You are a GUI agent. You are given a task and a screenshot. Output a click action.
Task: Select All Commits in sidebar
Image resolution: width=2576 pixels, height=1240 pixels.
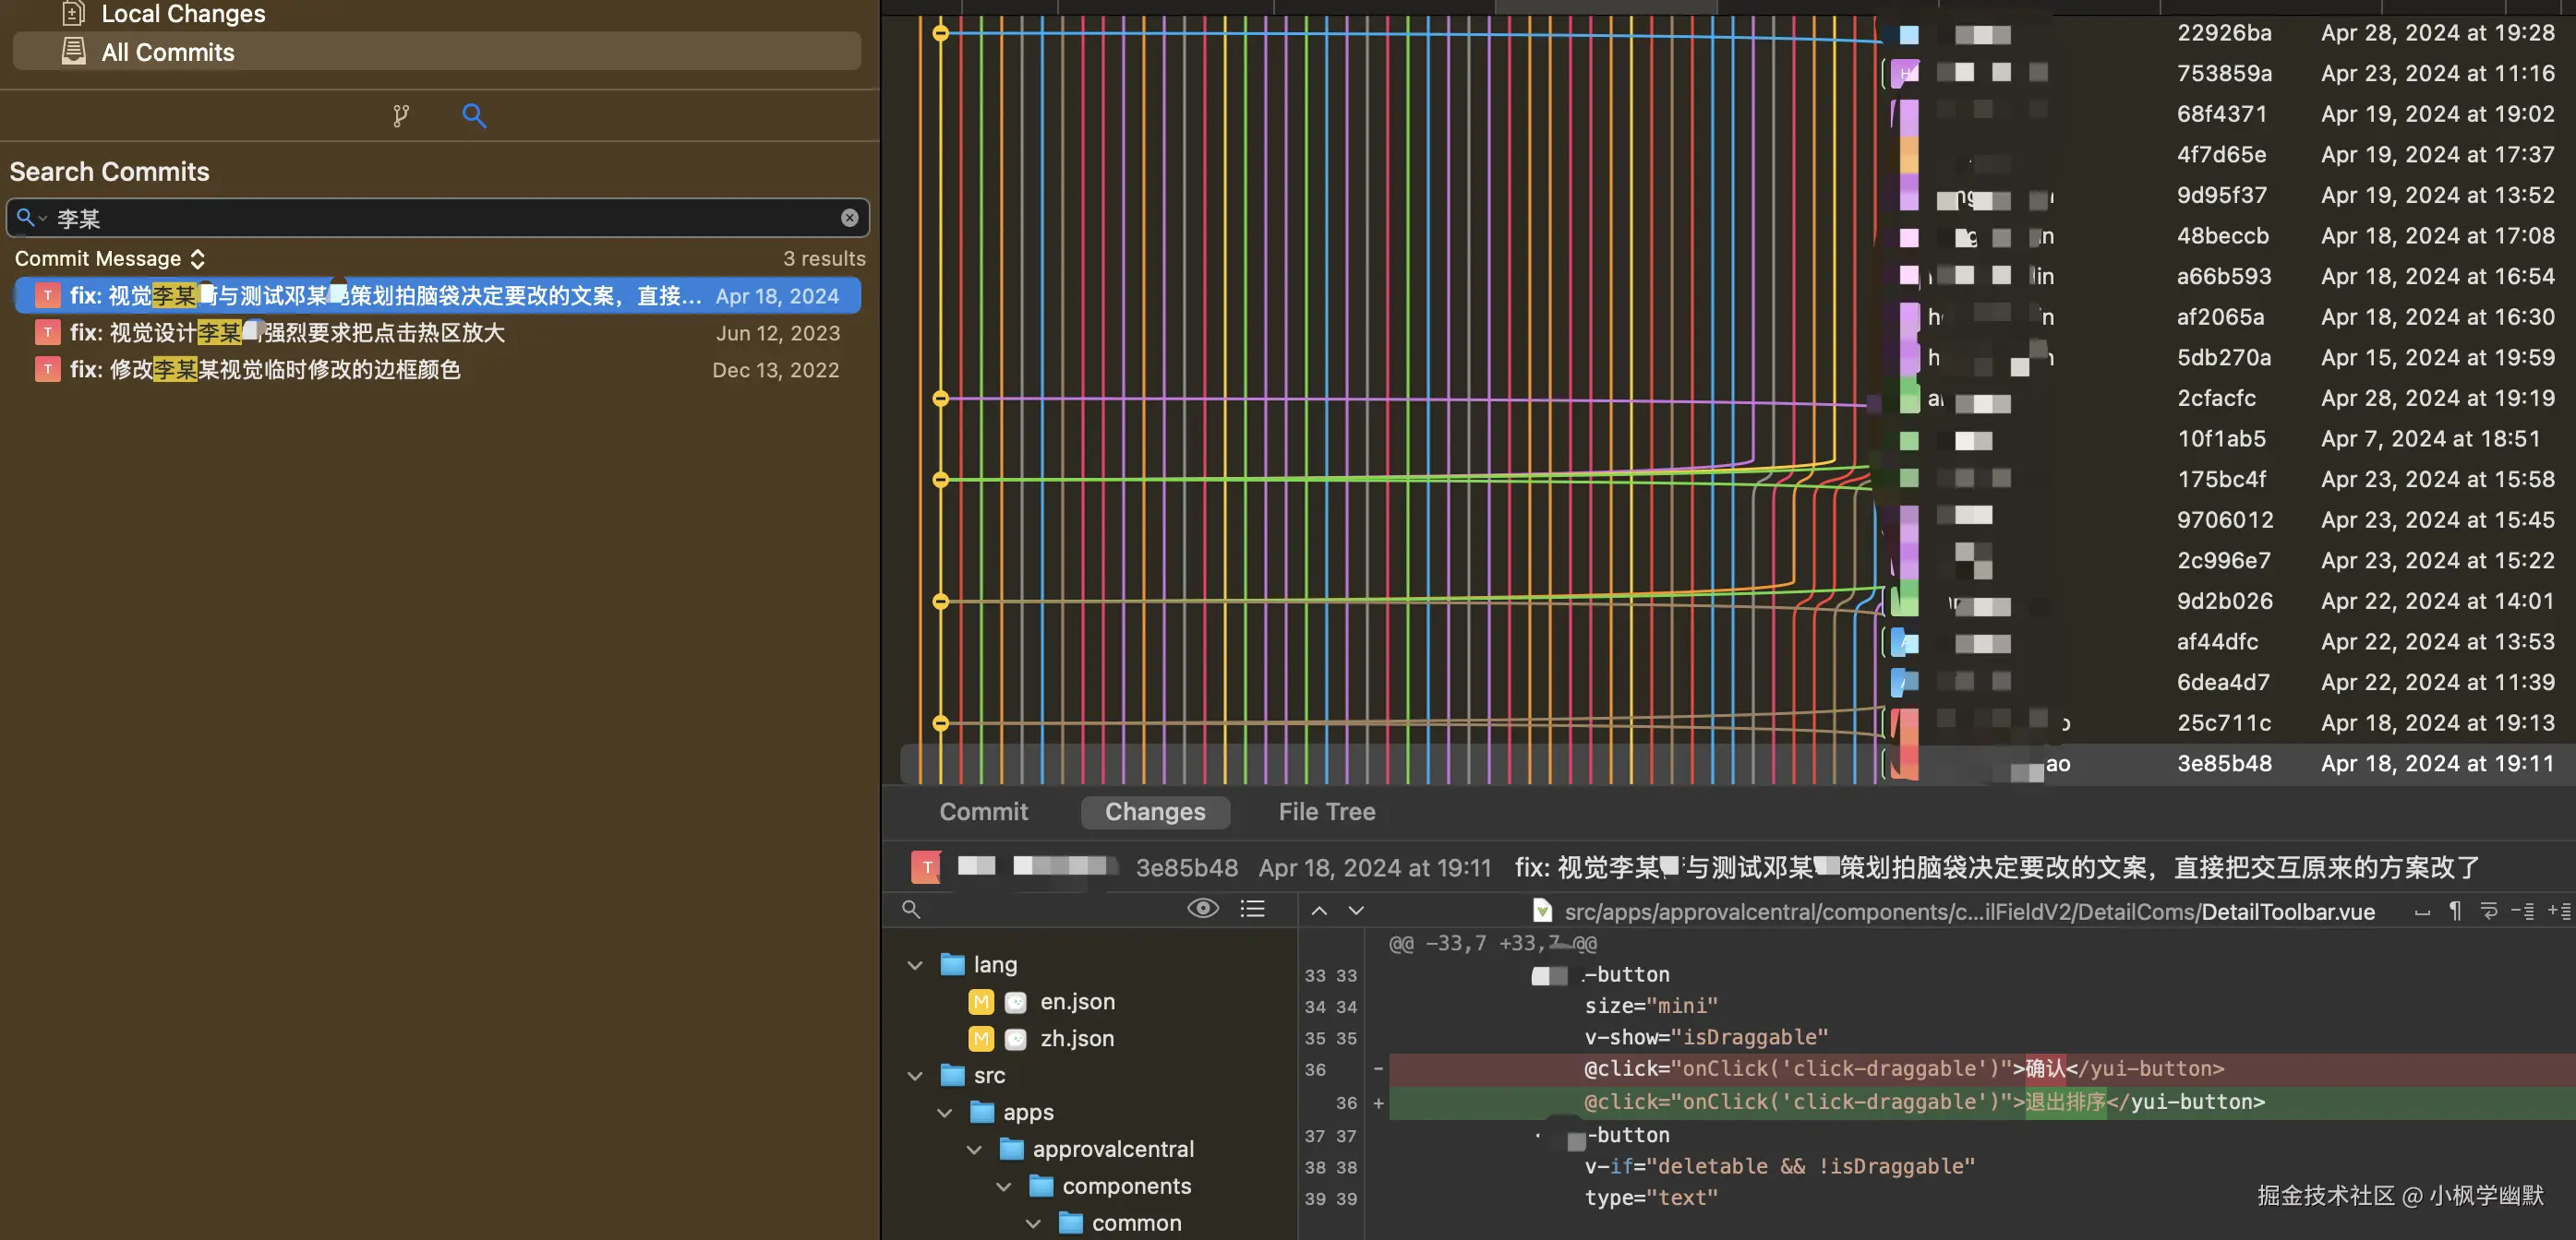[x=167, y=52]
